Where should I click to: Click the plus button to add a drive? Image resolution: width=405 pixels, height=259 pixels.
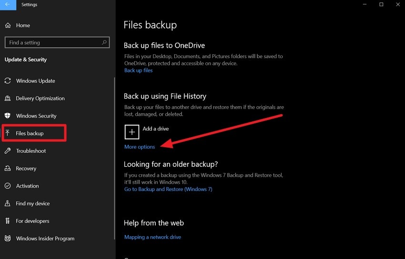coord(132,132)
